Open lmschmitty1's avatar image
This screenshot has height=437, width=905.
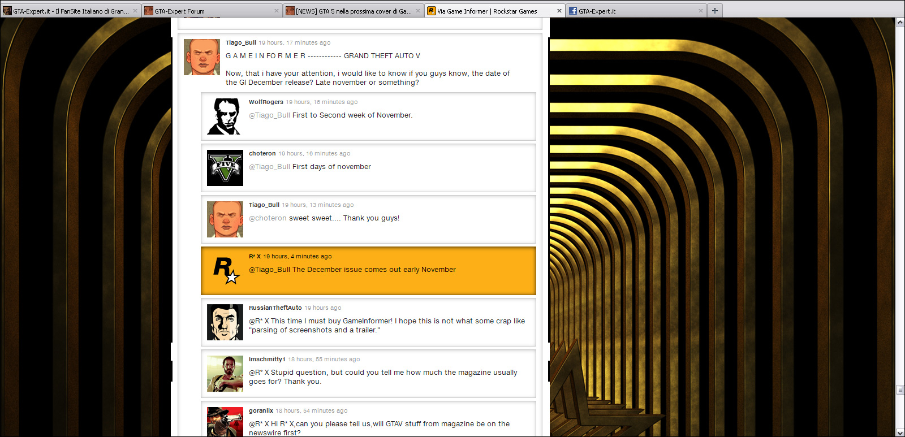225,374
